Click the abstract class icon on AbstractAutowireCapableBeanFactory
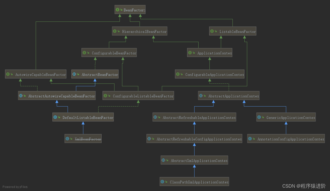Viewport: 330px width, 191px height. (21, 96)
